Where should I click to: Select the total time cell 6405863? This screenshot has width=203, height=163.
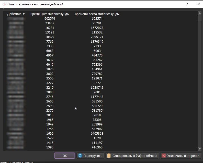[97, 134]
